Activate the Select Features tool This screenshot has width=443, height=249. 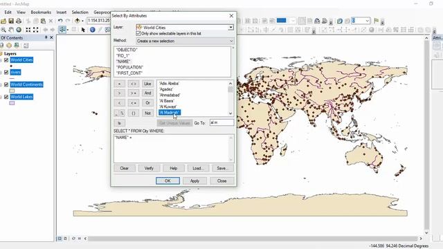click(62, 29)
